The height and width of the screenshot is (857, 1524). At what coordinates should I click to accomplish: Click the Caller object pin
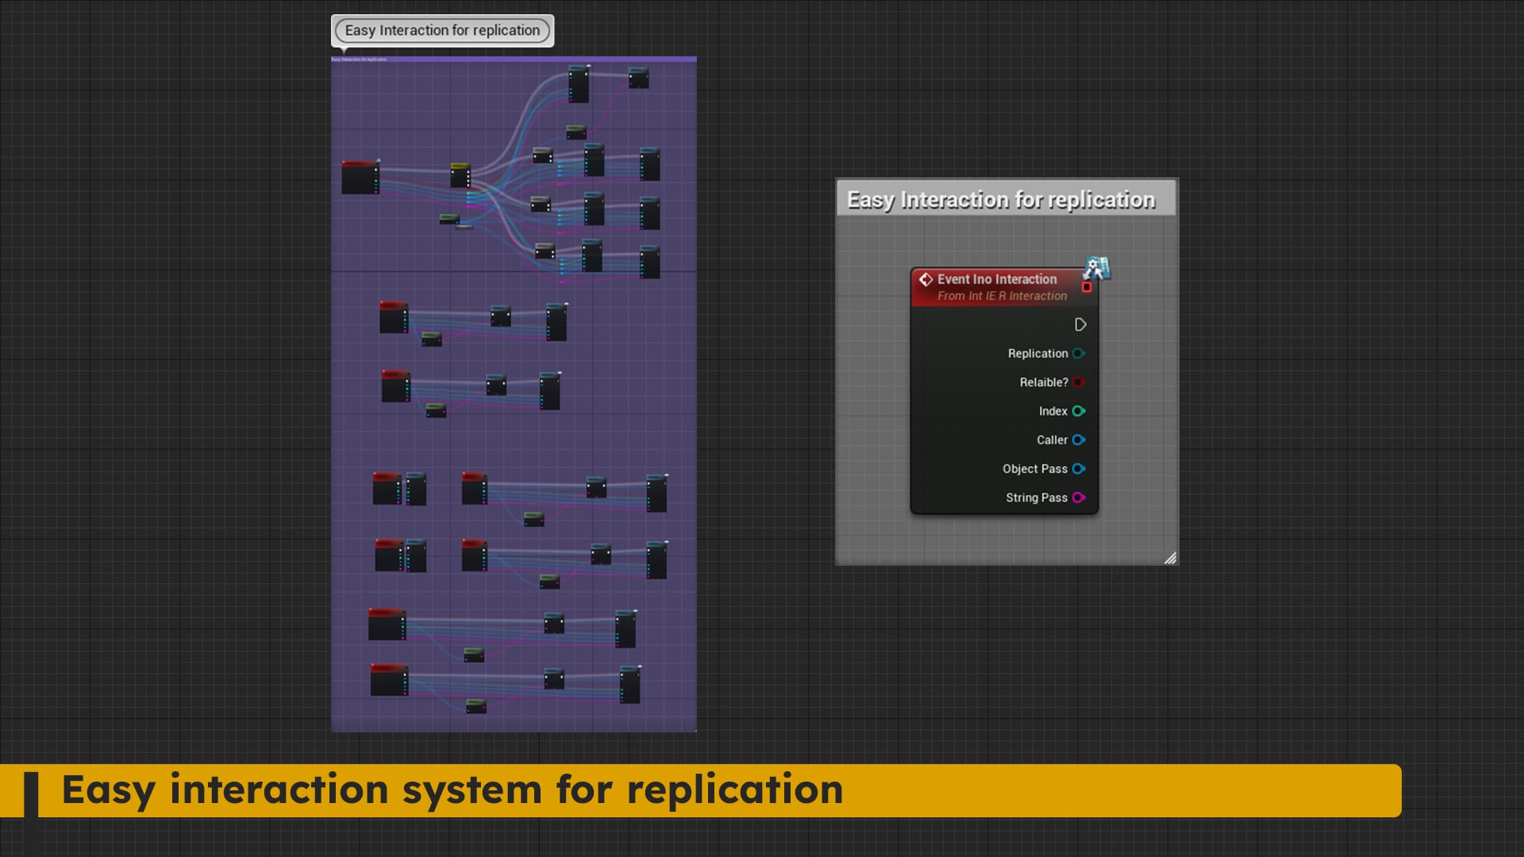tap(1078, 440)
